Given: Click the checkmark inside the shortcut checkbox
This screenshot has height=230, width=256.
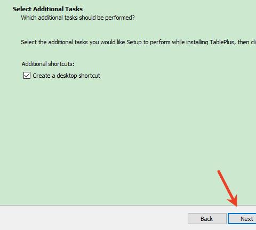Looking at the screenshot, I should pyautogui.click(x=27, y=76).
